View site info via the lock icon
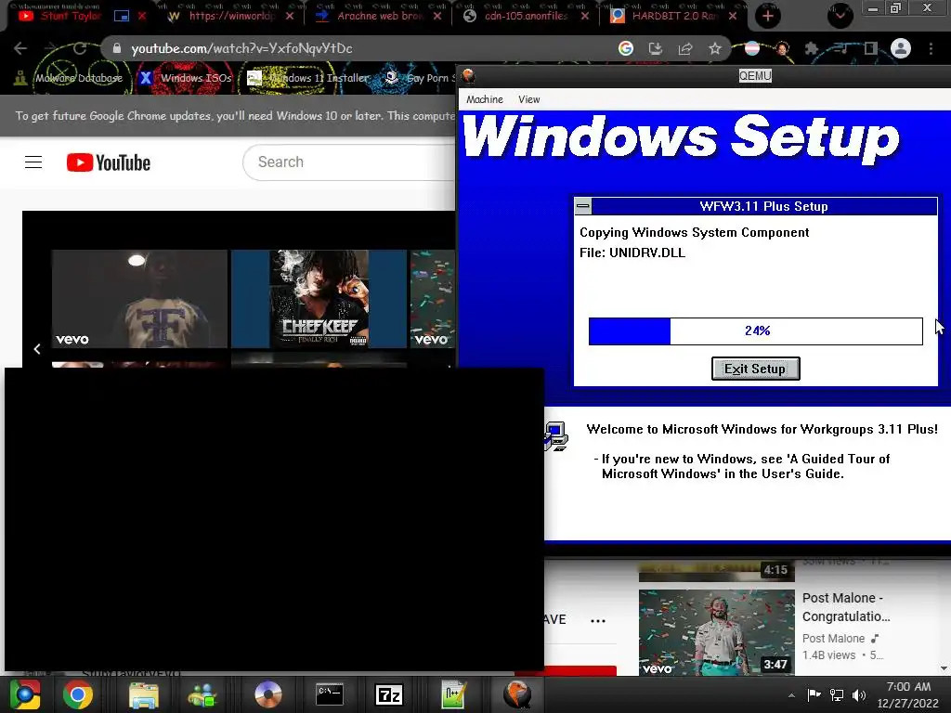This screenshot has height=713, width=951. [x=116, y=48]
